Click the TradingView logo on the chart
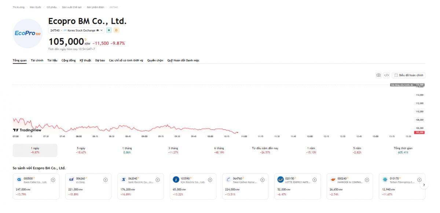The height and width of the screenshot is (213, 440). click(x=27, y=130)
